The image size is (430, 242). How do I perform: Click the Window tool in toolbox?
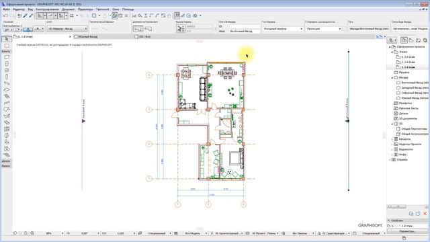(7, 70)
